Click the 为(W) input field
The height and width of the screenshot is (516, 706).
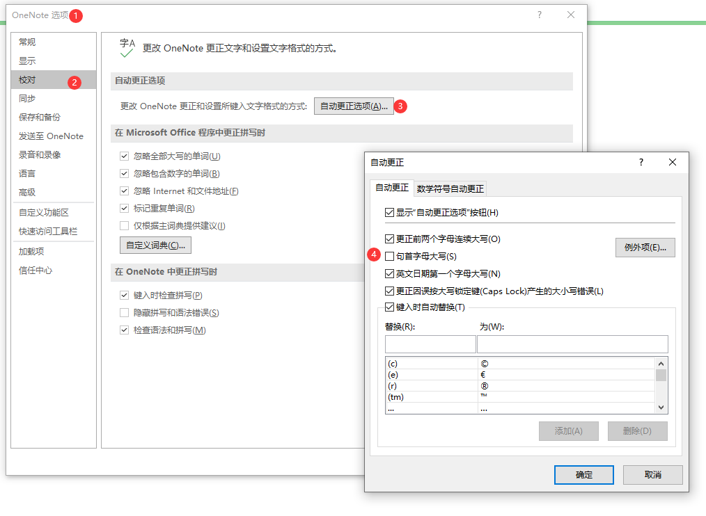pos(572,344)
